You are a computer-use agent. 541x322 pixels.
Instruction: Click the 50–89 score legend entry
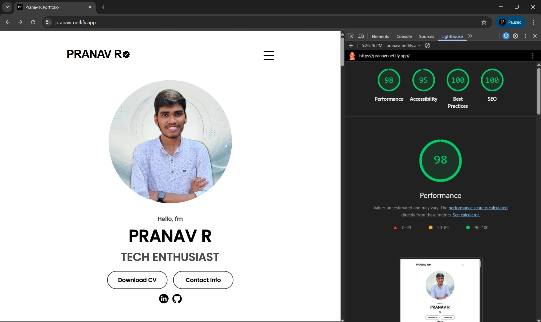tap(439, 228)
